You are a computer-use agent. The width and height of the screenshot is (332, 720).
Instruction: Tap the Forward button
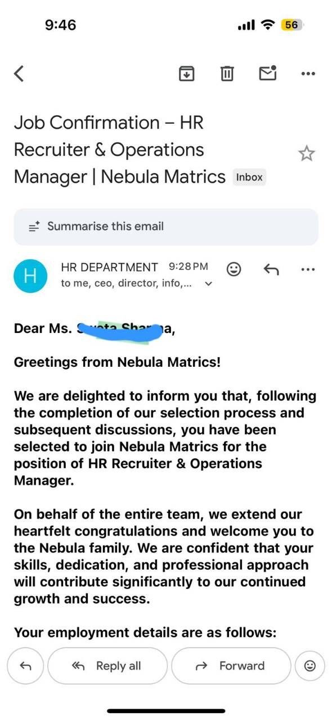(231, 666)
